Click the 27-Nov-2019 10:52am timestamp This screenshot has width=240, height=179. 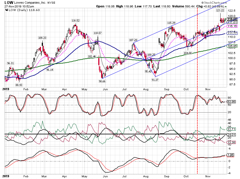pos(19,7)
